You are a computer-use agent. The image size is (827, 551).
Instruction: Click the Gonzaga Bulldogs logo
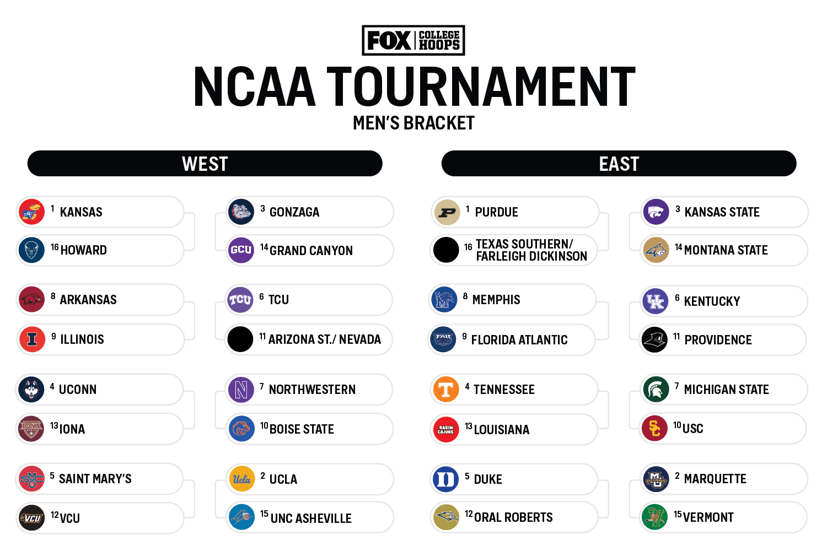pyautogui.click(x=241, y=212)
